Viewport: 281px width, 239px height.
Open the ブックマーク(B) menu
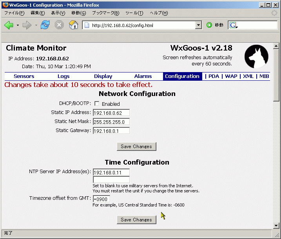[105, 13]
